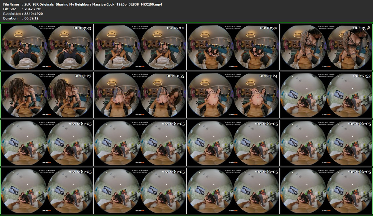Viewport: 373px width, 216px height.
Task: Select the frame stamped 00:13:58
Action: (x=326, y=47)
